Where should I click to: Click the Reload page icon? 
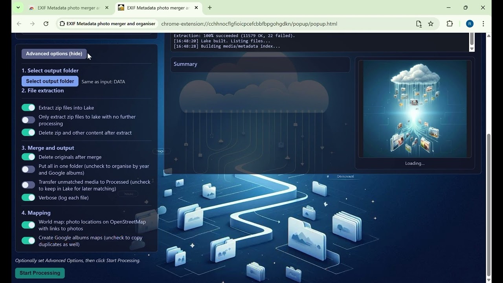click(x=46, y=24)
